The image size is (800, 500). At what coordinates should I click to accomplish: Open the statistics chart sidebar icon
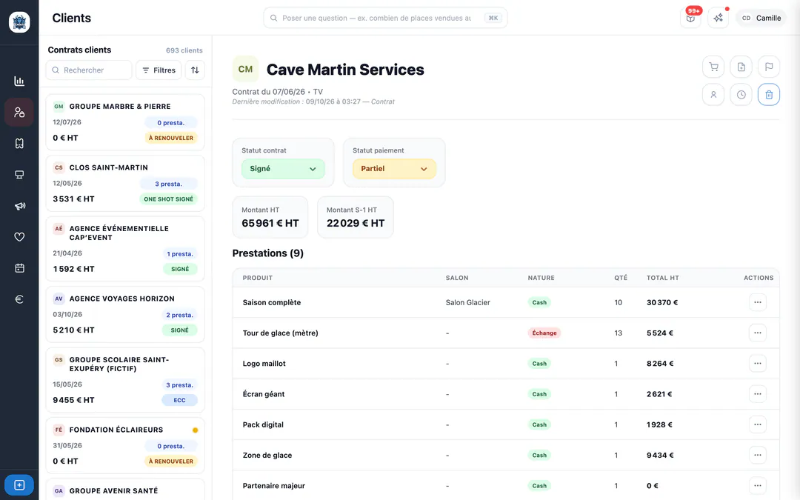(x=19, y=81)
